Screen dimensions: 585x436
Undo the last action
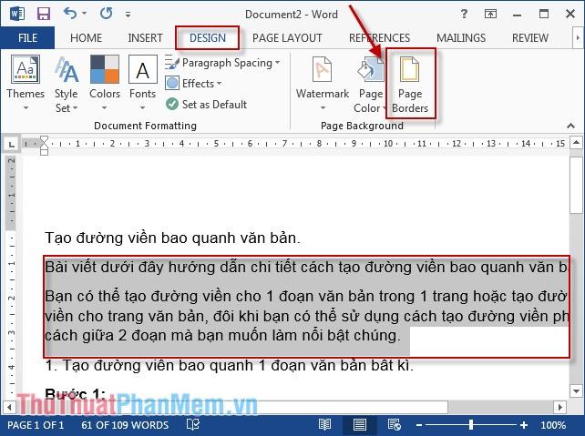[70, 15]
